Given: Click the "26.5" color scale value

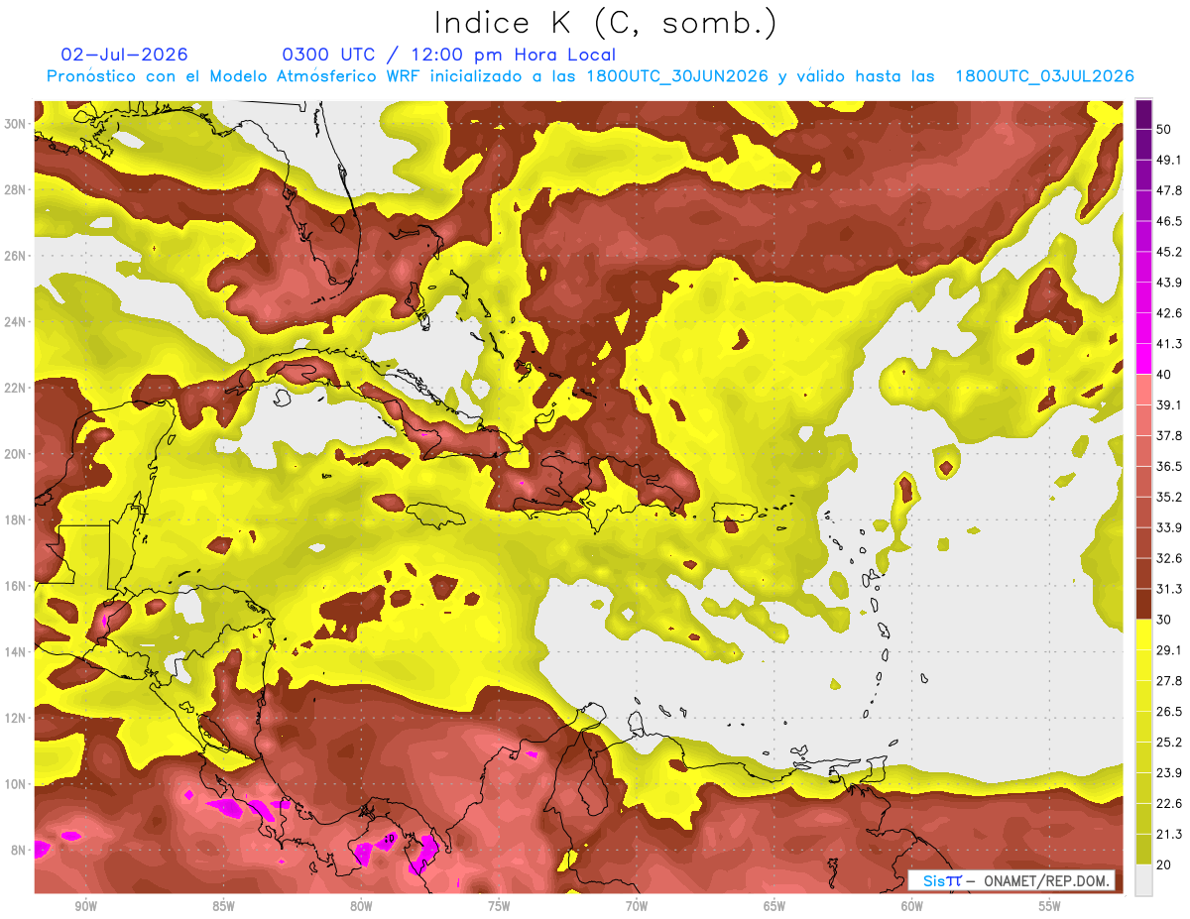Looking at the screenshot, I should [1169, 711].
